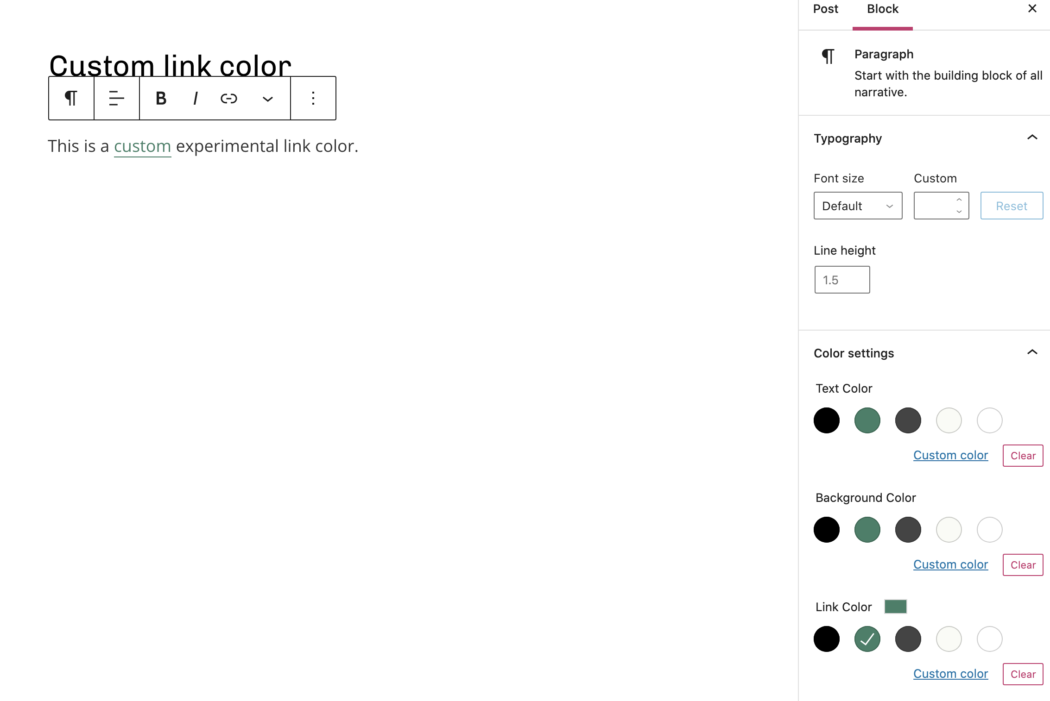Click the paragraph block type icon in toolbar

(71, 98)
